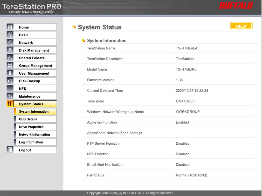Click the Current Date and Time label
The image size is (262, 196).
click(105, 90)
